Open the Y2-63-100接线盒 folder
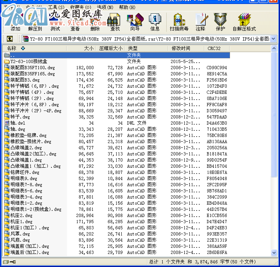The width and height of the screenshot is (280, 267). pyautogui.click(x=29, y=62)
